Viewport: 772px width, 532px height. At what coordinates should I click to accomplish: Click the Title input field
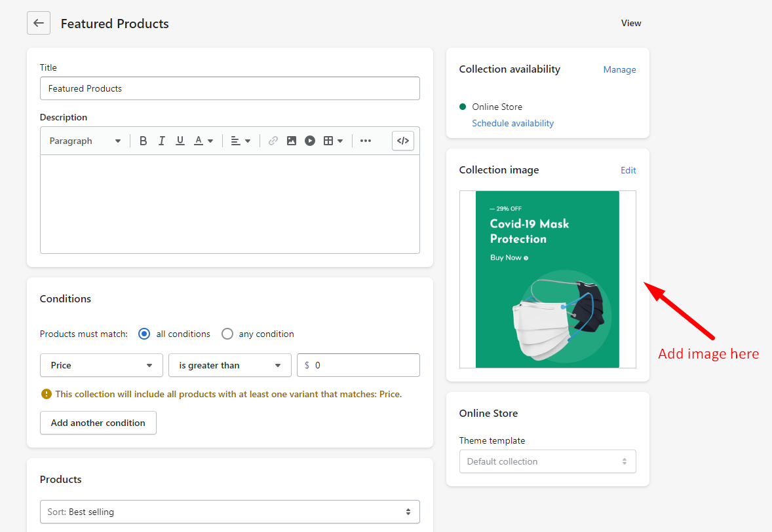click(230, 88)
